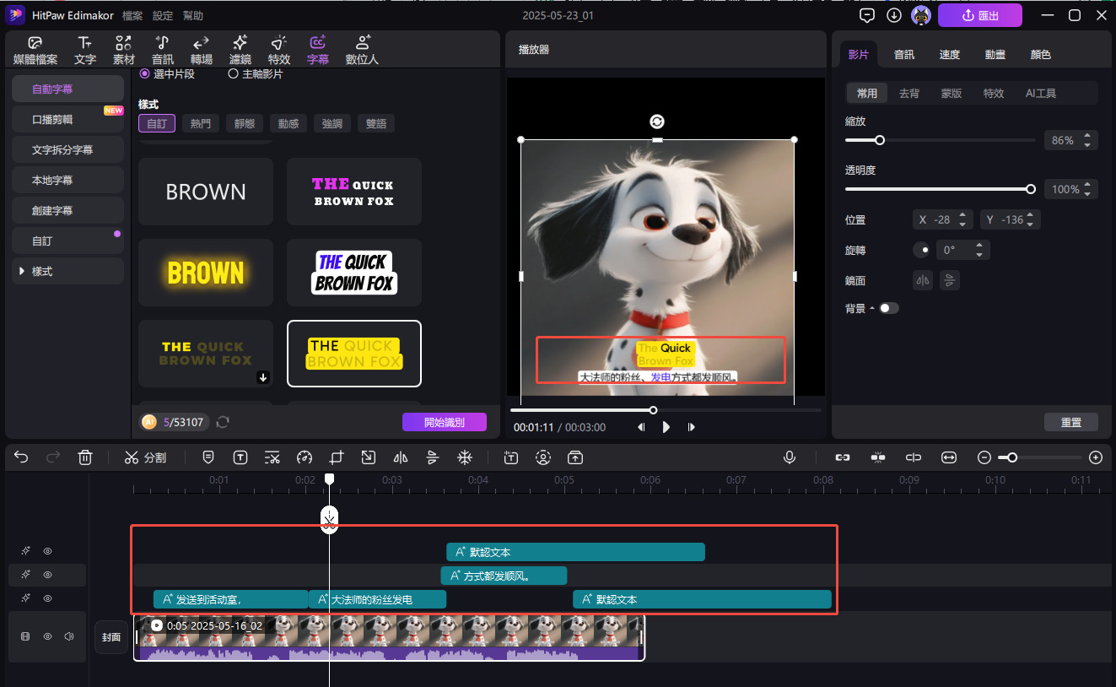The height and width of the screenshot is (687, 1116).
Task: Click the X position stepper arrows
Action: pyautogui.click(x=963, y=219)
